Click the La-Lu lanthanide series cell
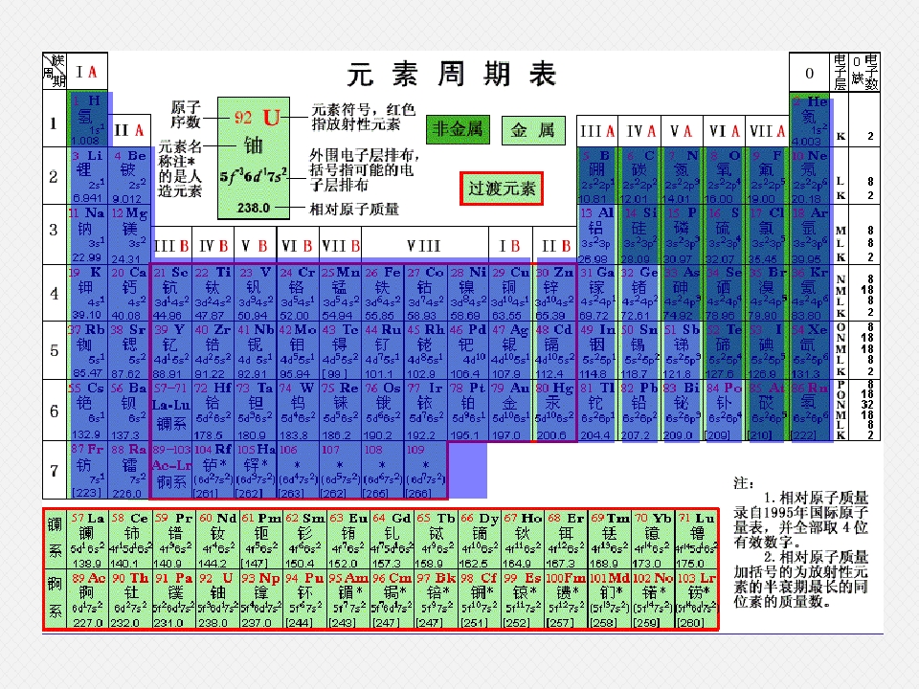This screenshot has width=919, height=689. [171, 409]
